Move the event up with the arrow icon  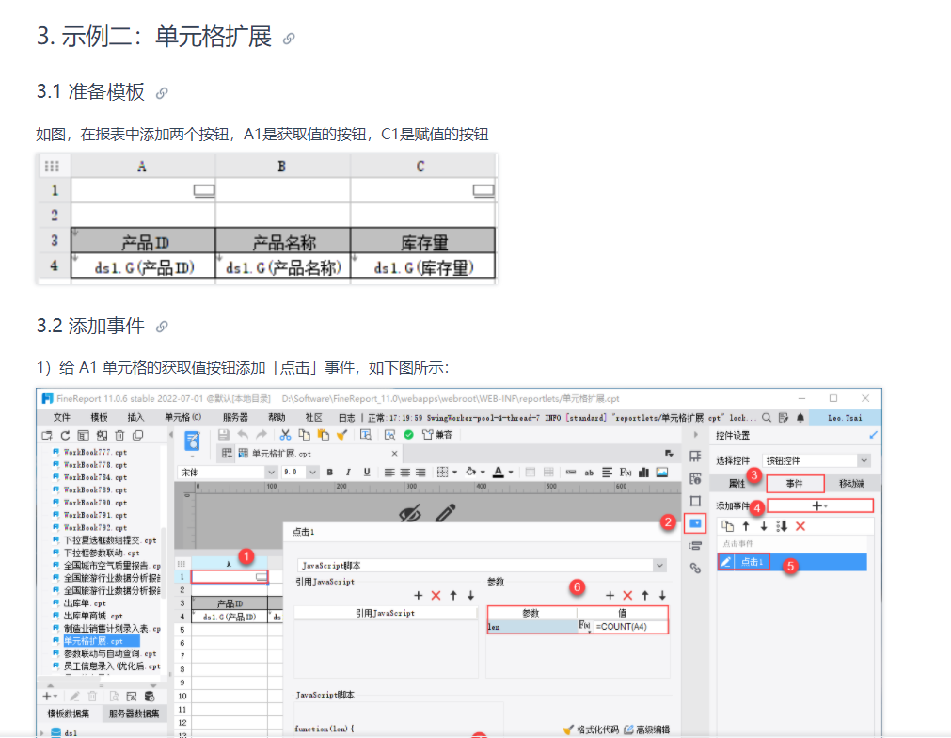tap(746, 526)
